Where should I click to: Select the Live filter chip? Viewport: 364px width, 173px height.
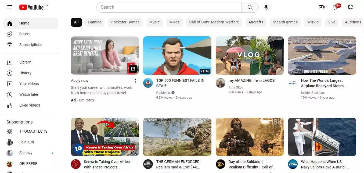(332, 22)
